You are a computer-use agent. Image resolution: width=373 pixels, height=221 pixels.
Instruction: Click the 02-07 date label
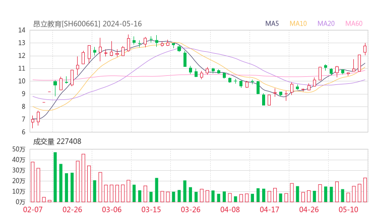pyautogui.click(x=33, y=209)
